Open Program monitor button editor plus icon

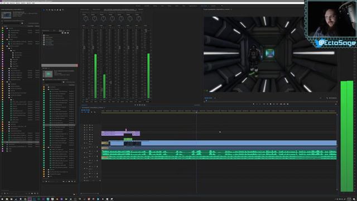(336, 104)
